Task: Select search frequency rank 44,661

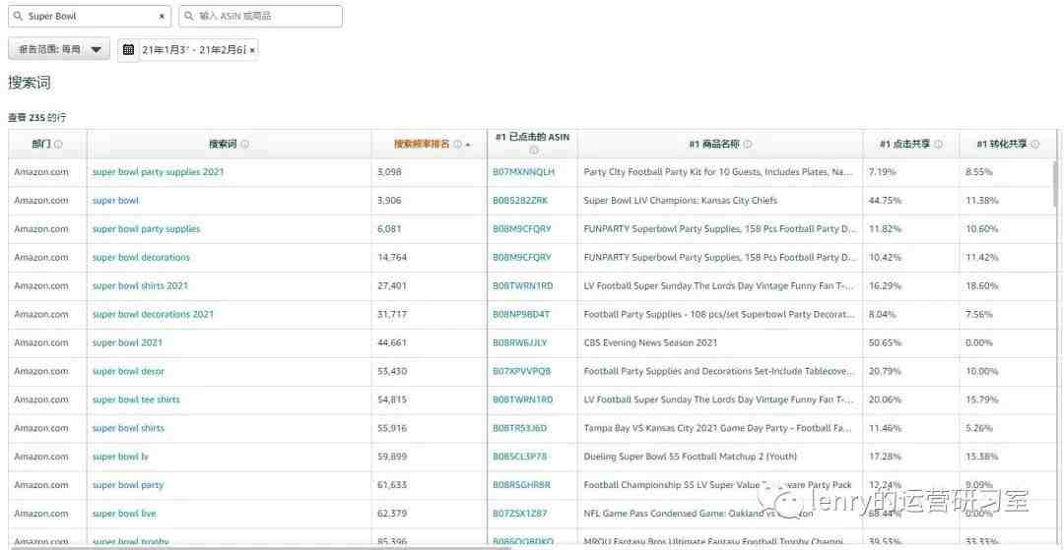Action: [392, 342]
